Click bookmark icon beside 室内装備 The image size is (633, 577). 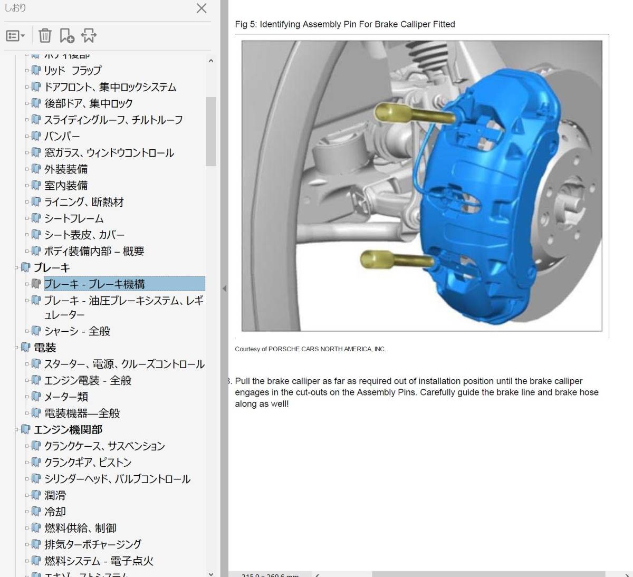pyautogui.click(x=36, y=186)
